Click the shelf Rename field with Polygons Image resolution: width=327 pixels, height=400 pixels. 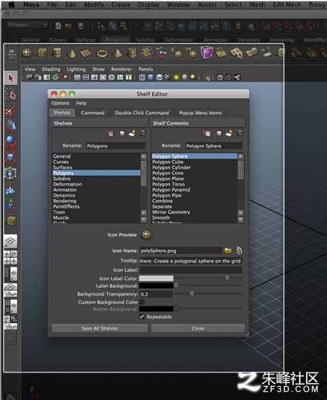(x=116, y=145)
